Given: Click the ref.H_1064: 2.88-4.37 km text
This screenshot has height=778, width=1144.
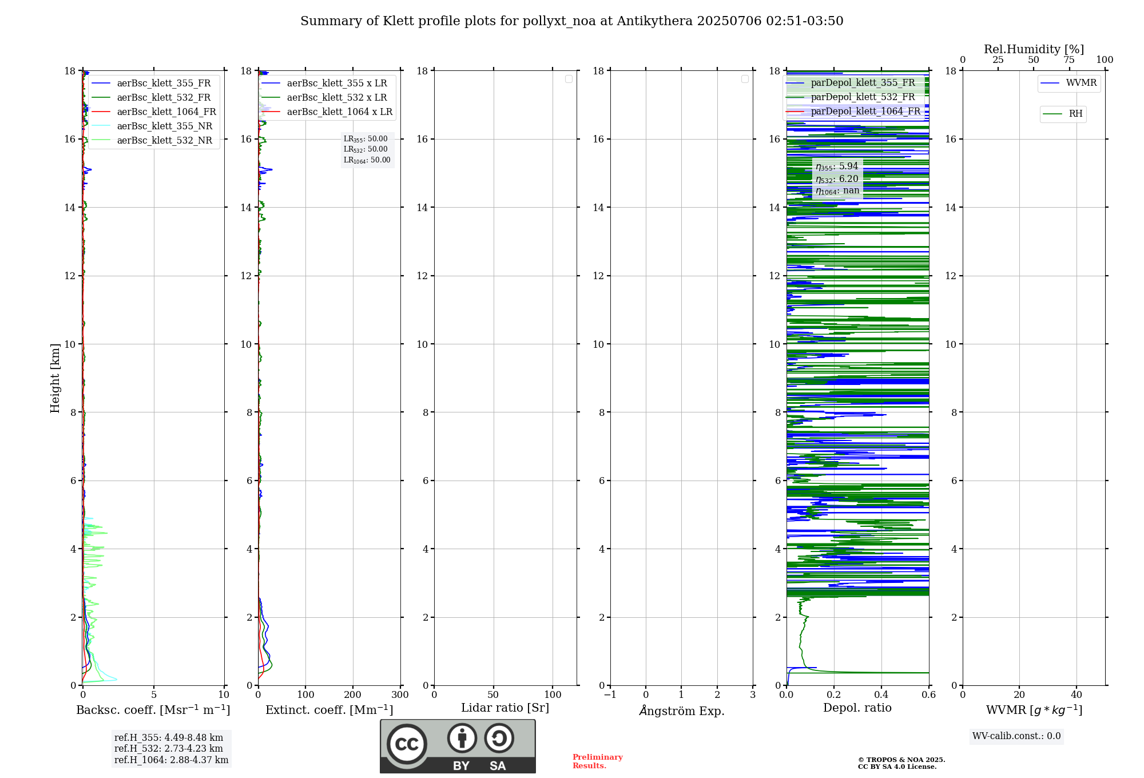Looking at the screenshot, I should (x=172, y=760).
